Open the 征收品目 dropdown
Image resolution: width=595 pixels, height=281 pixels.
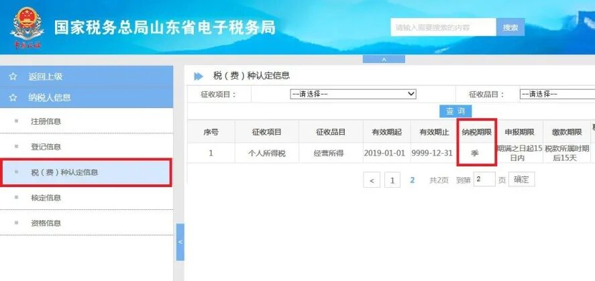click(557, 94)
